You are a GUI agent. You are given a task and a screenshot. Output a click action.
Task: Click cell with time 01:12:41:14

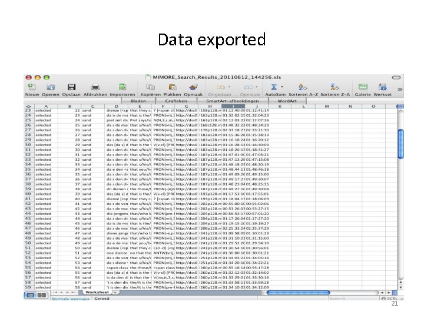[257, 110]
